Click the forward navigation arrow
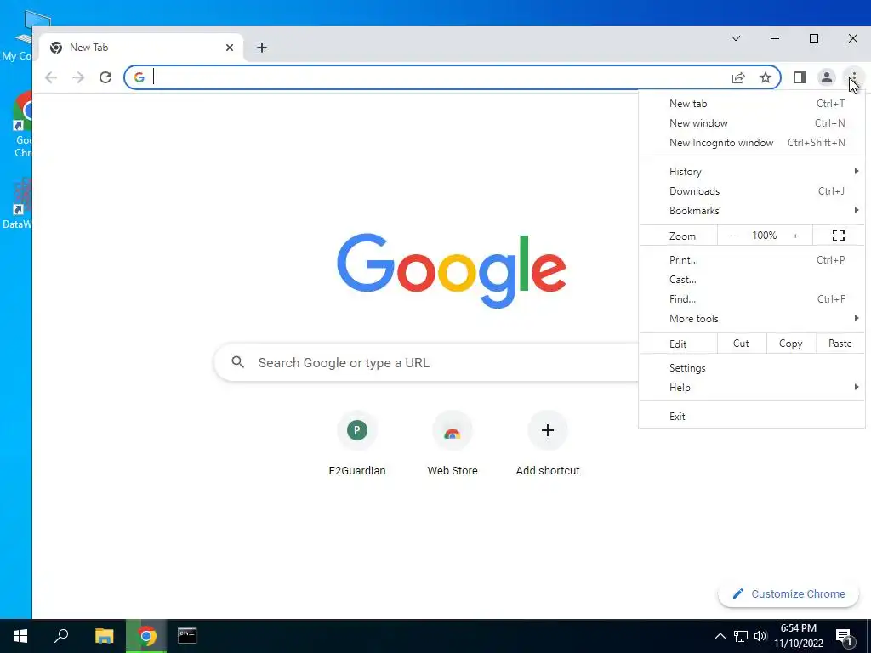The height and width of the screenshot is (653, 871). (78, 77)
